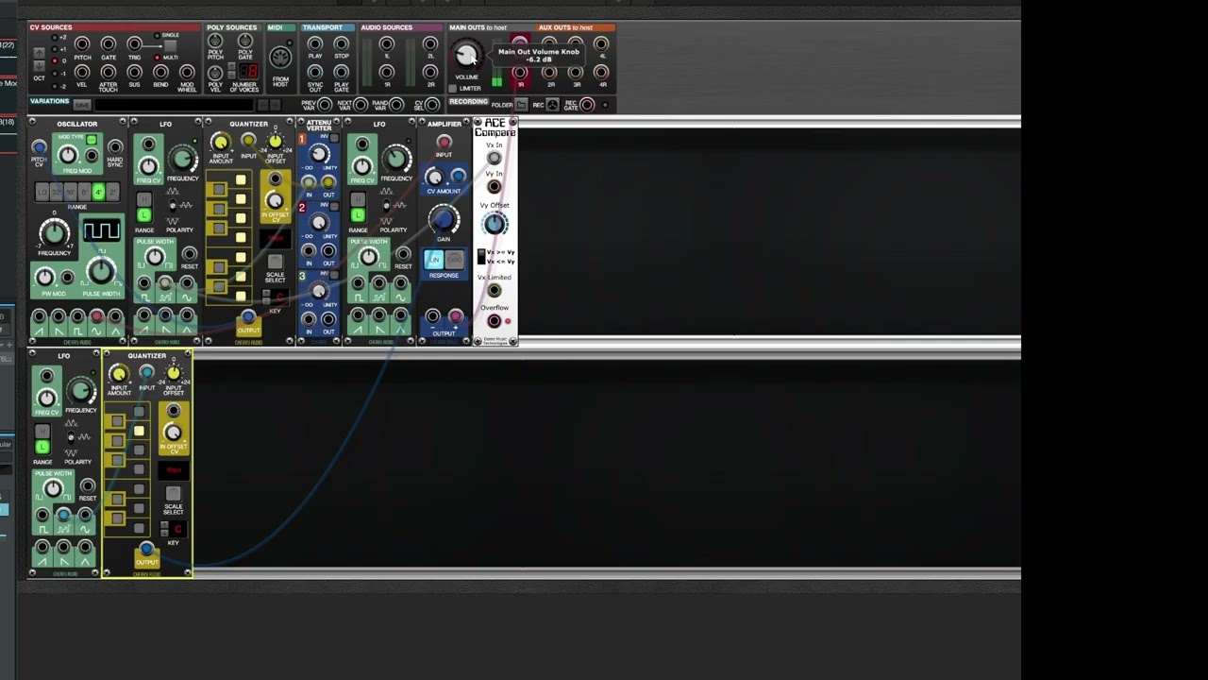
Task: Set L range on the bottom-row LFO
Action: [x=42, y=447]
